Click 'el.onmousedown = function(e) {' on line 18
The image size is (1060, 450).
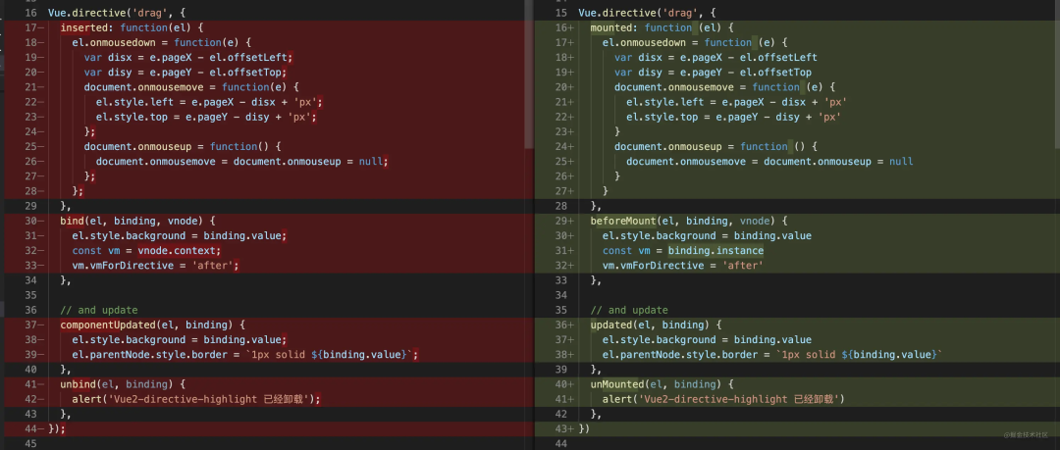click(x=162, y=42)
